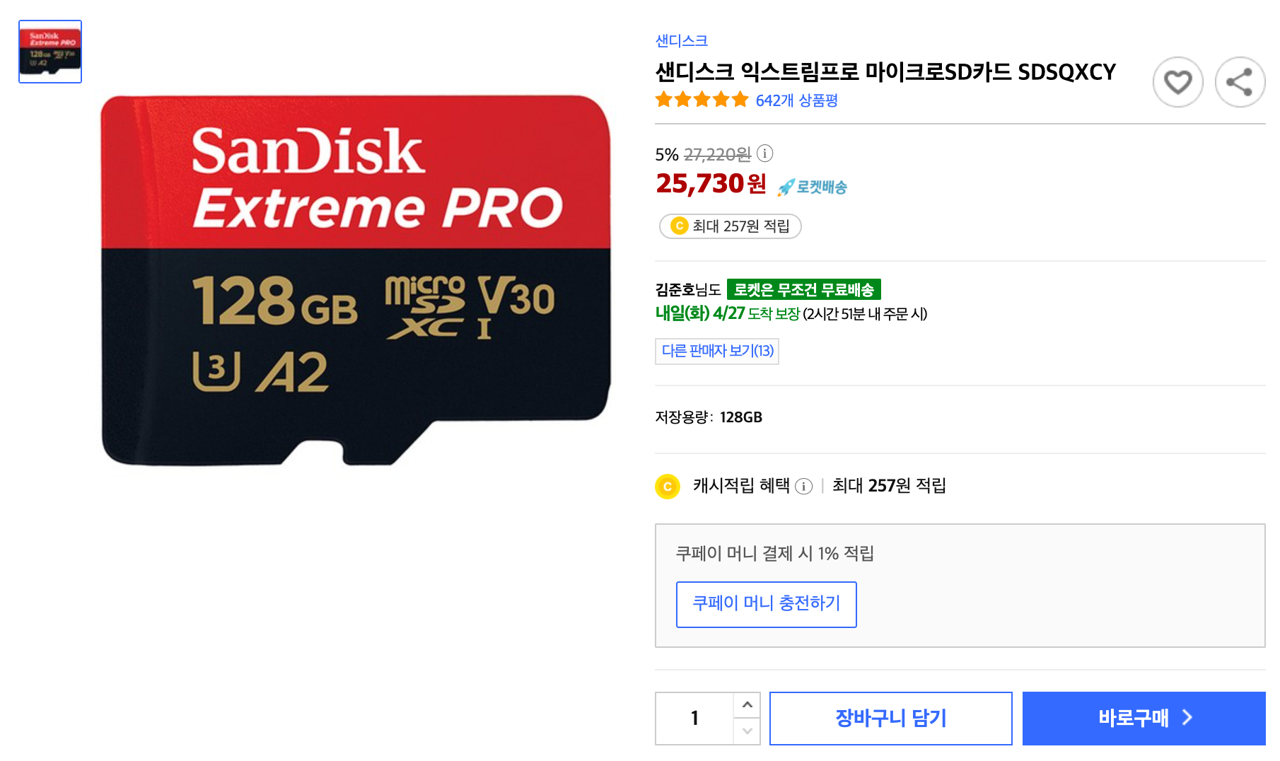Viewport: 1280px width, 761px height.
Task: Open 다른 판매자 보기(13) seller list
Action: point(717,351)
